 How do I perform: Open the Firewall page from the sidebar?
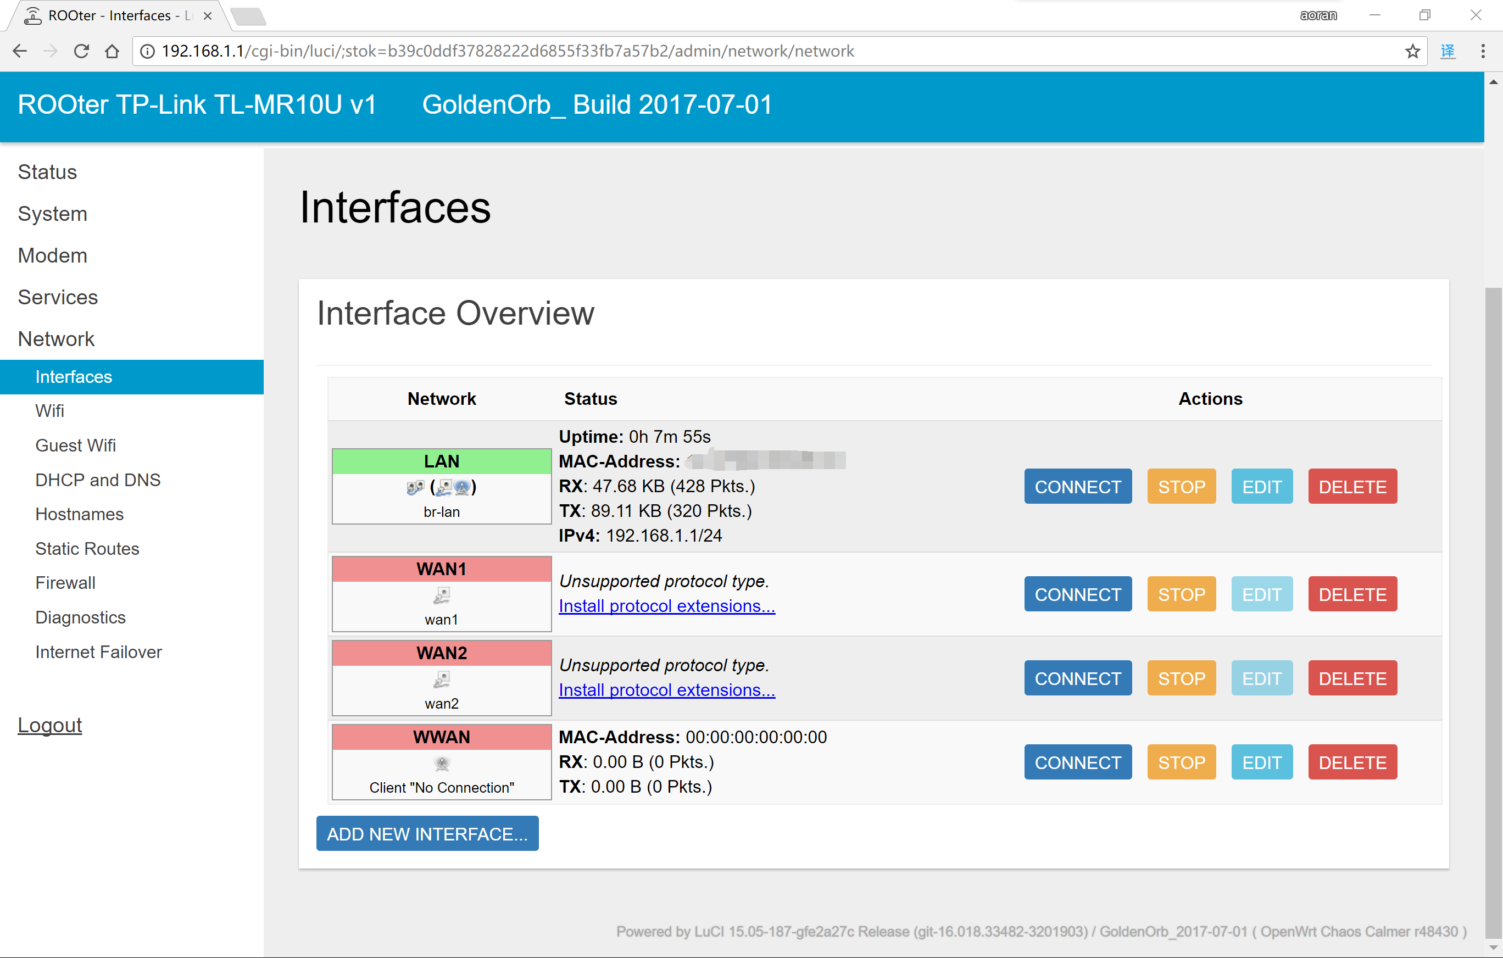click(65, 582)
